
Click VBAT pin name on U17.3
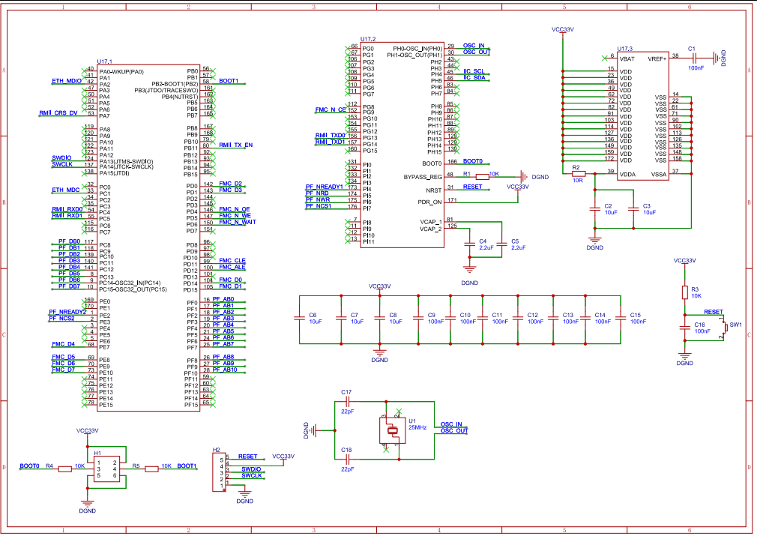(x=627, y=57)
